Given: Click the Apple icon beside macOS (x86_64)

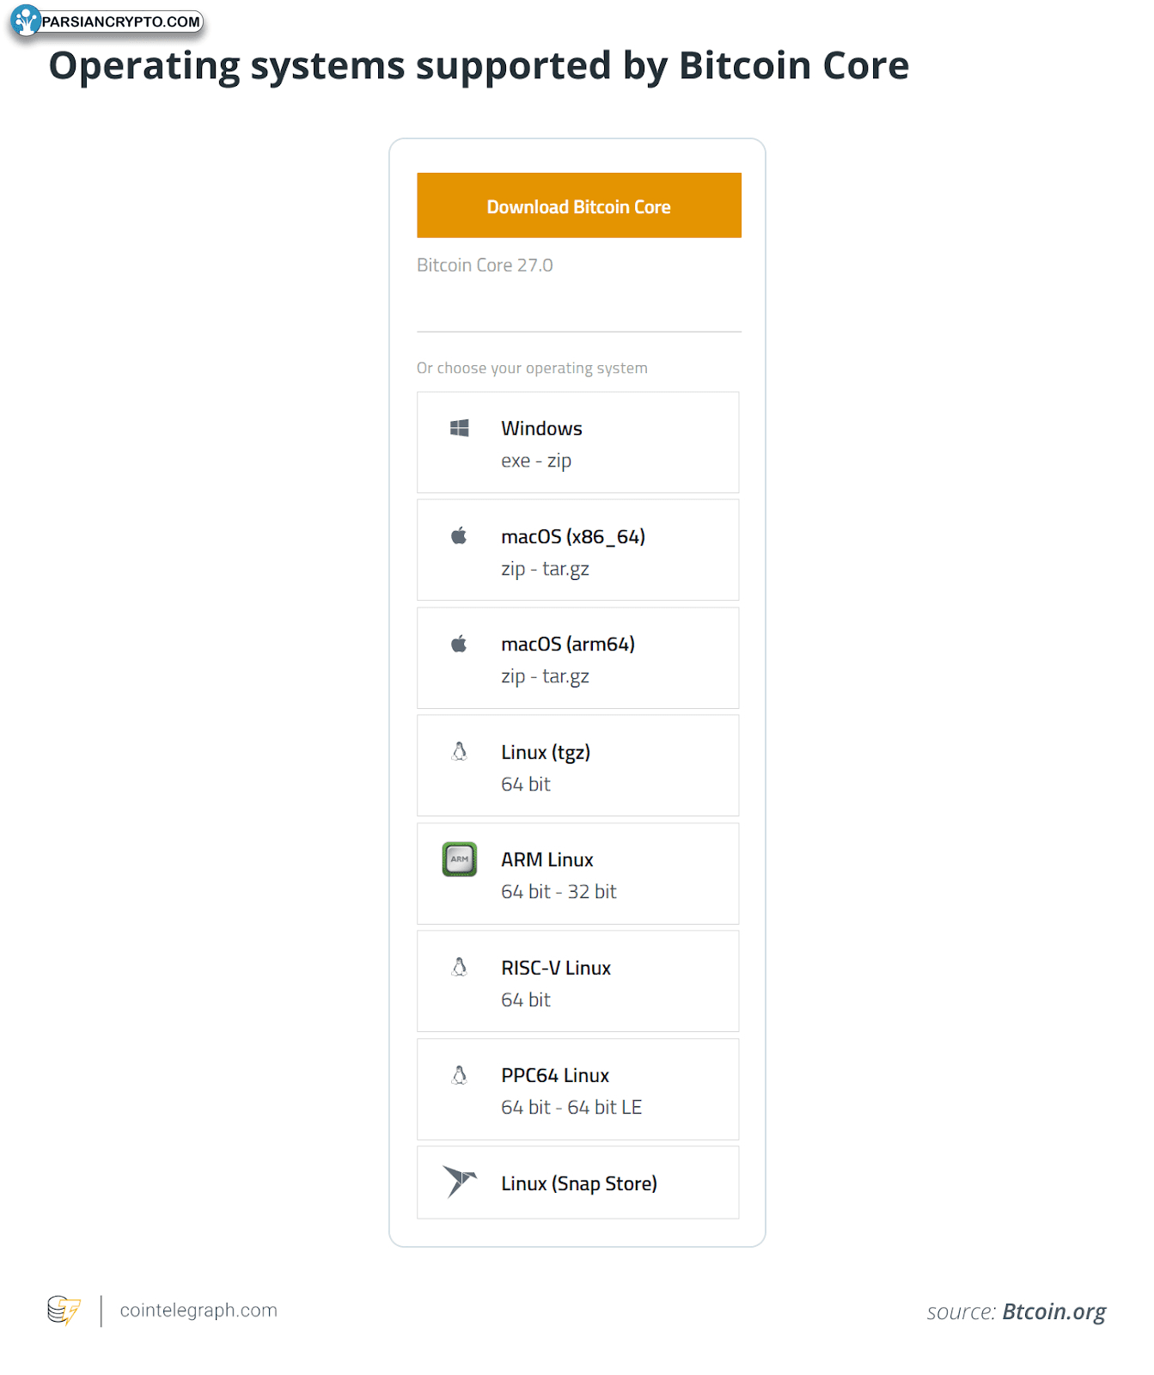Looking at the screenshot, I should click(459, 535).
